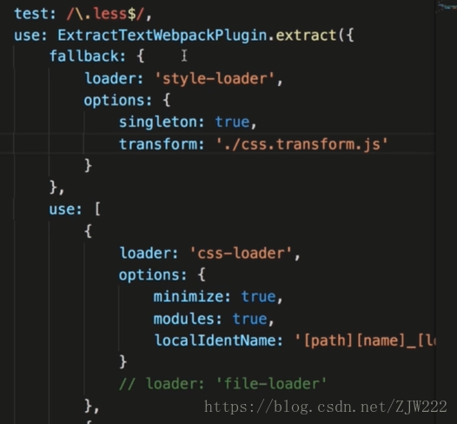Click true value after modules
This screenshot has width=457, height=424.
pos(249,319)
